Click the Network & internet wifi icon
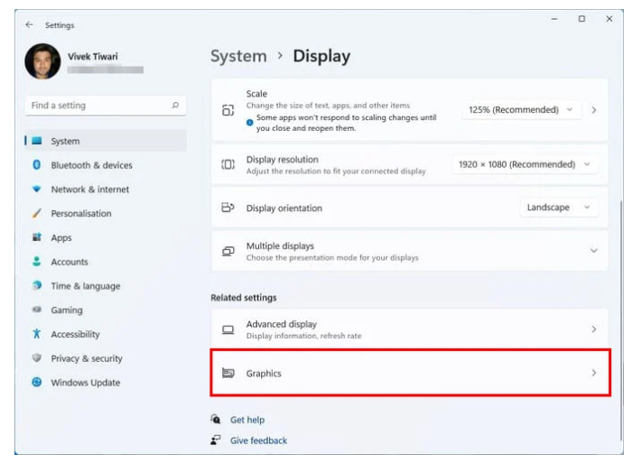642x463 pixels. [37, 190]
